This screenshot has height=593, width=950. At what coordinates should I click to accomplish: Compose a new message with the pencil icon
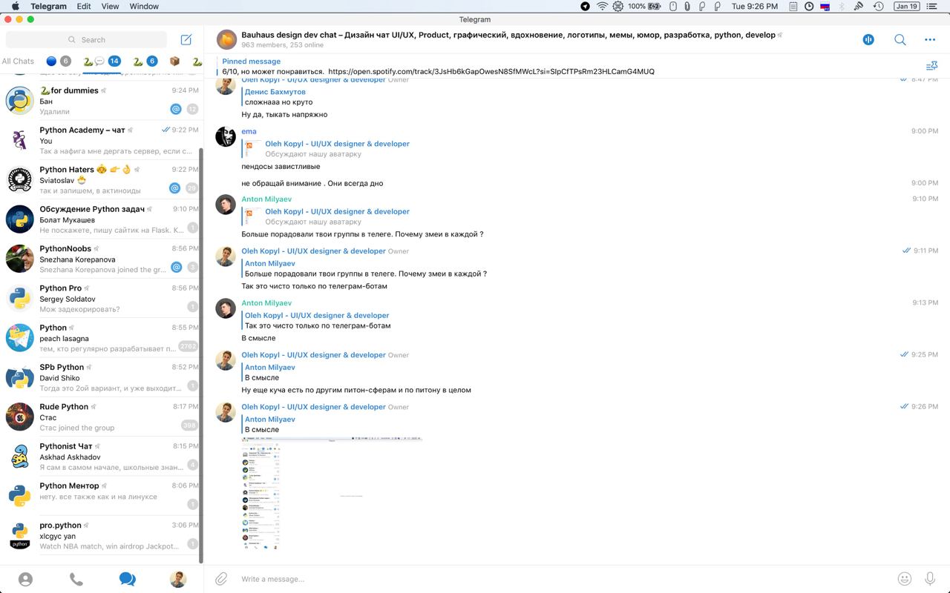(x=186, y=39)
